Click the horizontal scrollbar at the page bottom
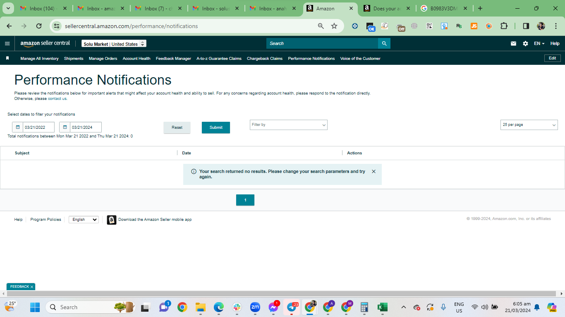 coord(282,293)
